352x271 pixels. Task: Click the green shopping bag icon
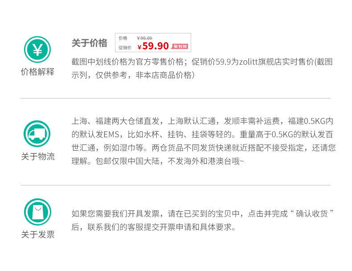pyautogui.click(x=37, y=212)
